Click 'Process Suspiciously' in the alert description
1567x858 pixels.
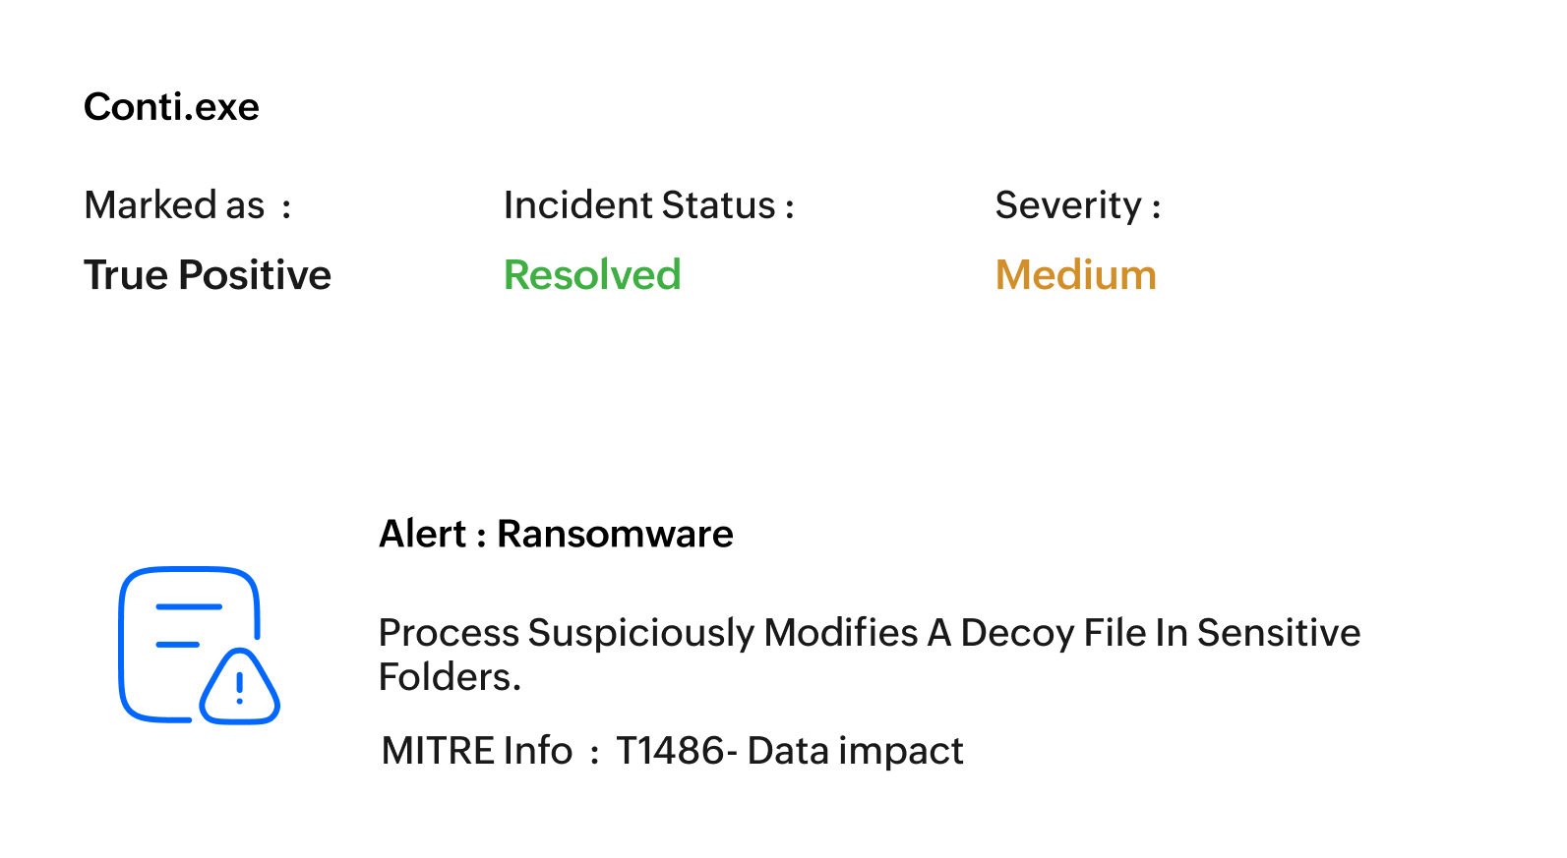567,633
